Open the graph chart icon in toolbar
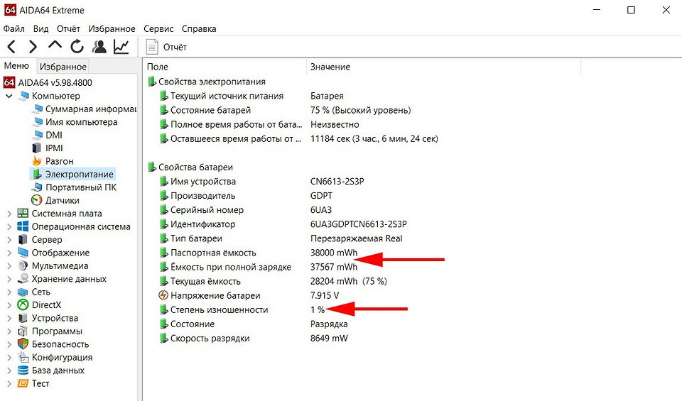 pyautogui.click(x=121, y=47)
